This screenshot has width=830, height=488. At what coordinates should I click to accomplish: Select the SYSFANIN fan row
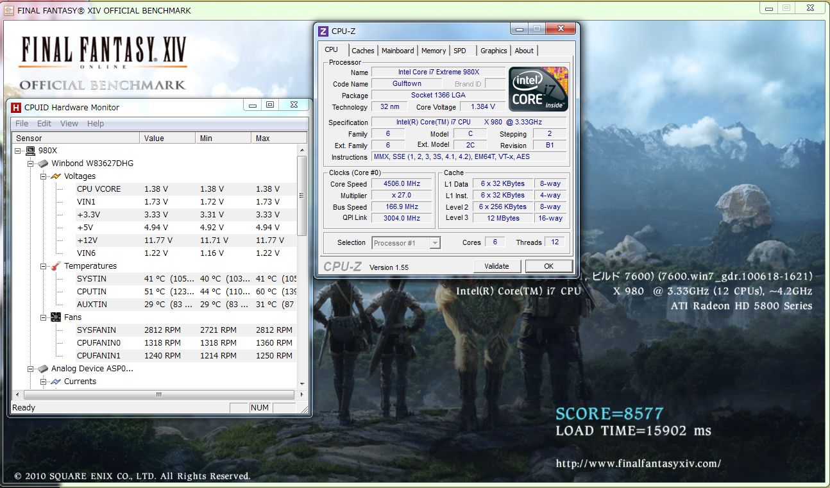tap(186, 330)
